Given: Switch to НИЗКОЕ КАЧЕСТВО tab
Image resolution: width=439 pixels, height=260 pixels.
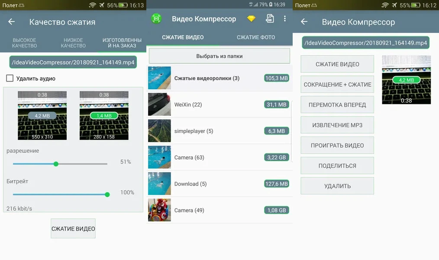Looking at the screenshot, I should pos(73,43).
